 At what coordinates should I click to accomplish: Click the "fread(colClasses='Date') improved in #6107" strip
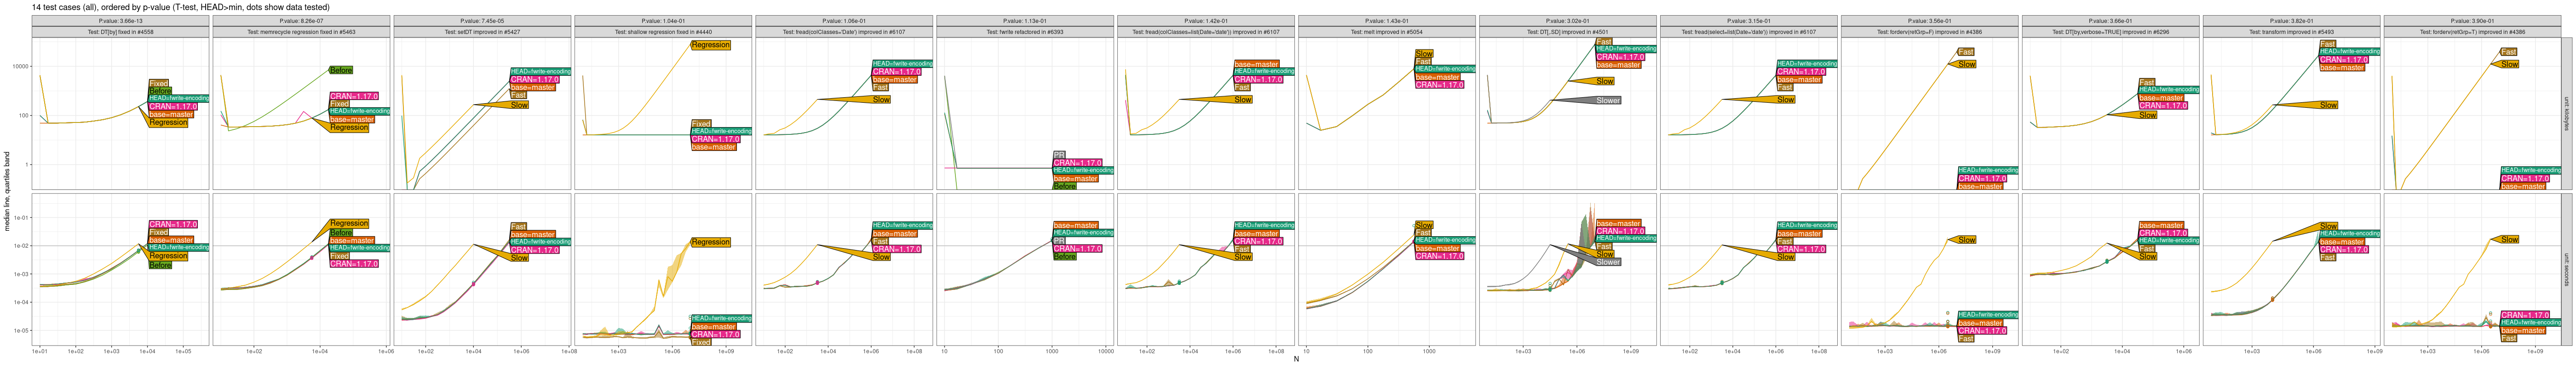(x=844, y=32)
